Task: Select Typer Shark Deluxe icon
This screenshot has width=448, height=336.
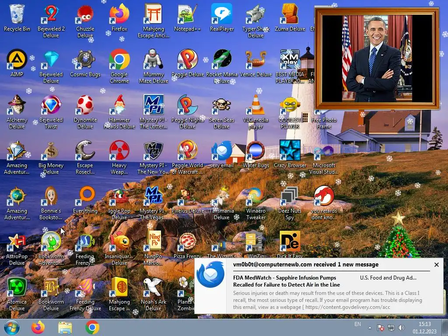Action: coord(255,21)
